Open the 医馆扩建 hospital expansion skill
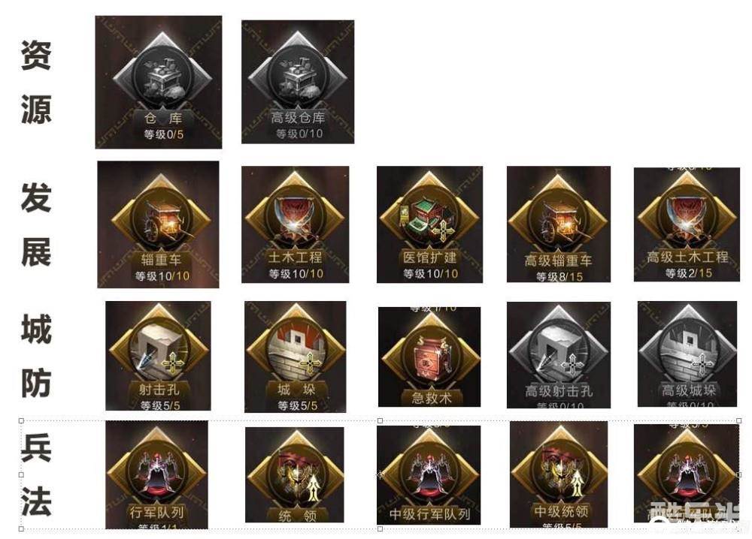The width and height of the screenshot is (752, 539). pos(429,224)
